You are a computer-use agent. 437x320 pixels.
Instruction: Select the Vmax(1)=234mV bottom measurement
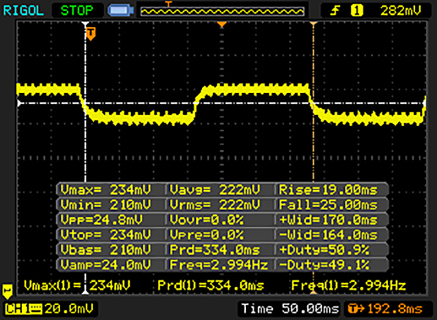(x=63, y=284)
